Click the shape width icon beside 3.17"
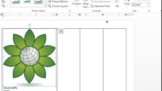Image resolution: width=162 pixels, height=91 pixels. click(x=133, y=5)
